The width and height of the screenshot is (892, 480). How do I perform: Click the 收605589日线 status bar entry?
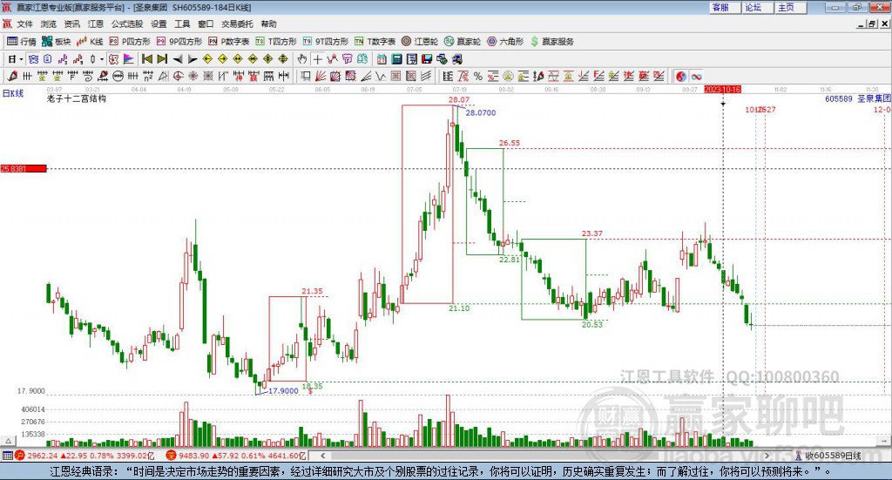pyautogui.click(x=828, y=456)
